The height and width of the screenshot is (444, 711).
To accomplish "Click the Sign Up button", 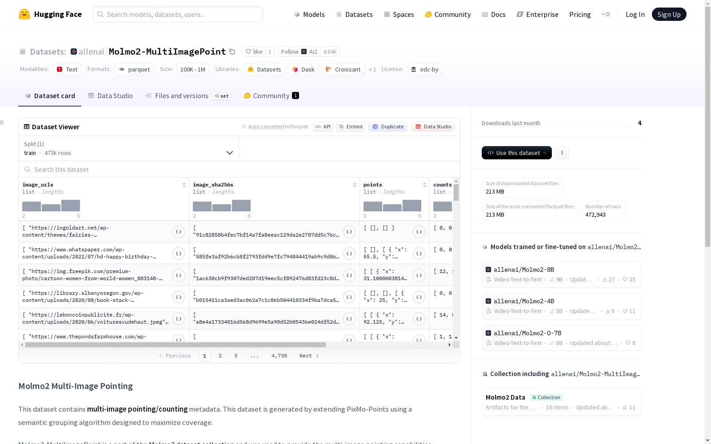I will [x=669, y=14].
